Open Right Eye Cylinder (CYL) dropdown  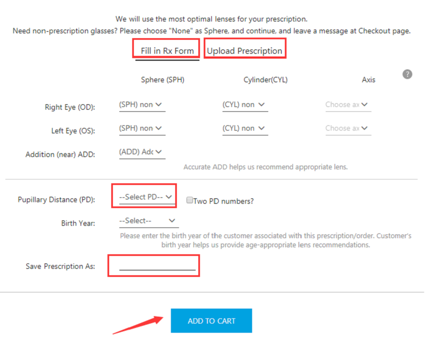(x=245, y=105)
